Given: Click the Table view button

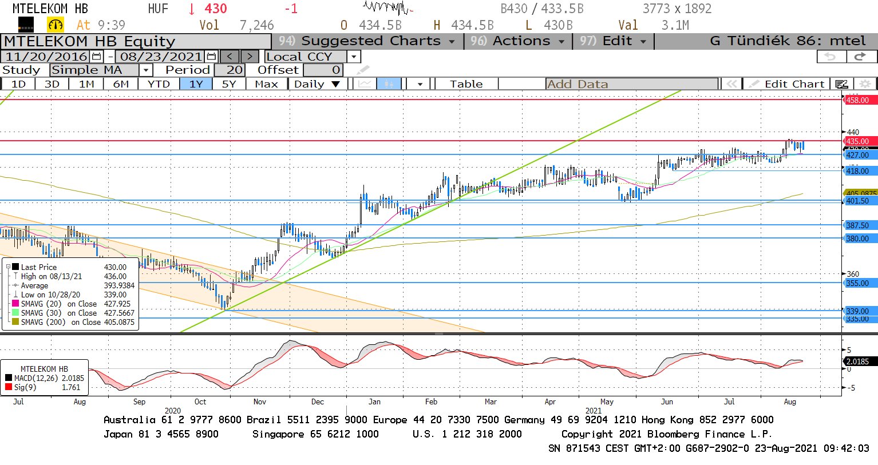Looking at the screenshot, I should (466, 84).
